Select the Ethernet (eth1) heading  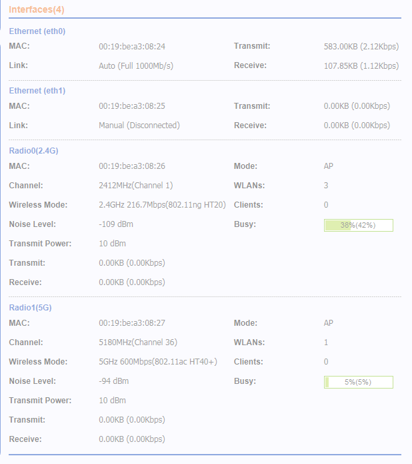click(x=37, y=91)
